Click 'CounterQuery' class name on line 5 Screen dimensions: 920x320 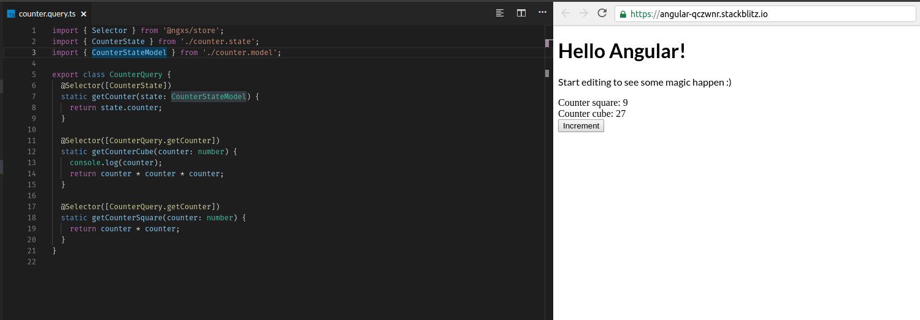tap(136, 75)
